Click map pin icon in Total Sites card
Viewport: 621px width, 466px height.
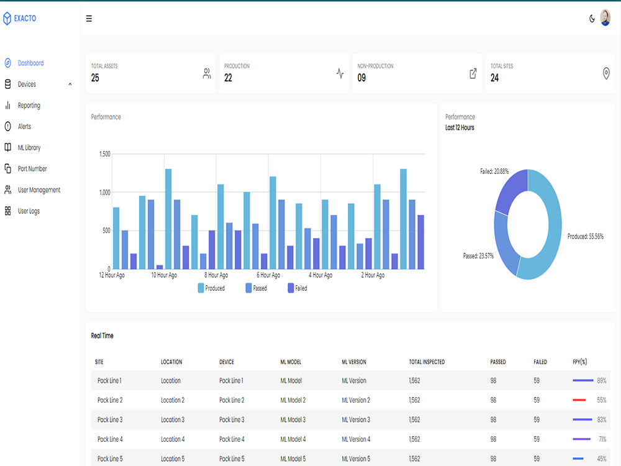[x=606, y=73]
